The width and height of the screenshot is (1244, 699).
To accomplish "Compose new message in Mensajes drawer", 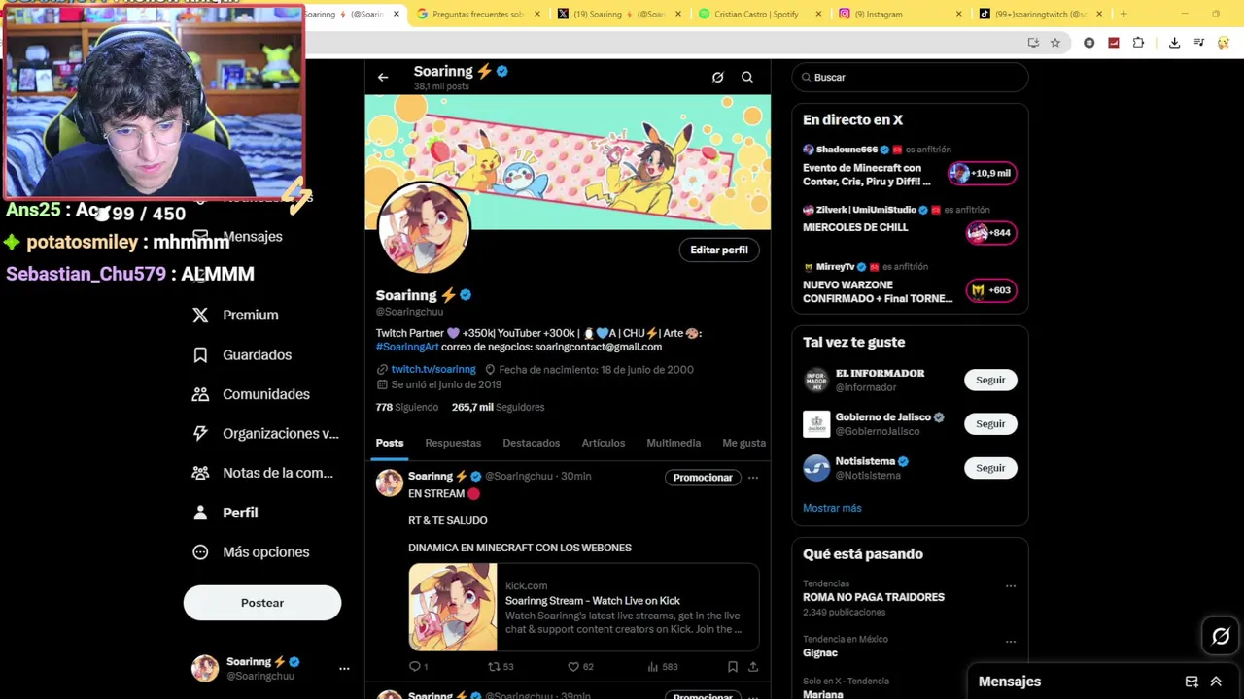I will coord(1192,682).
